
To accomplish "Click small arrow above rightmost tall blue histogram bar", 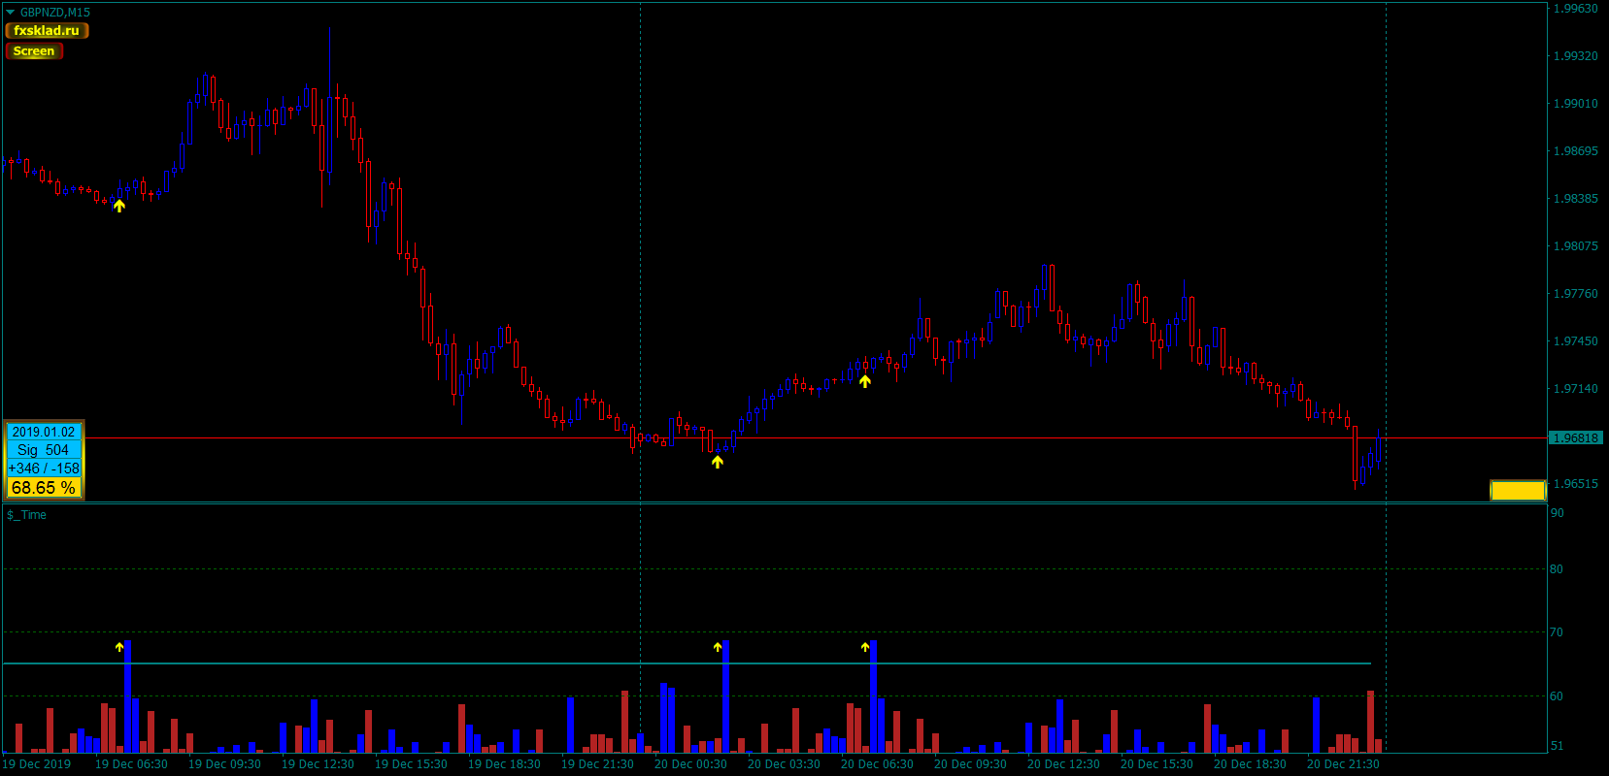I will [865, 647].
